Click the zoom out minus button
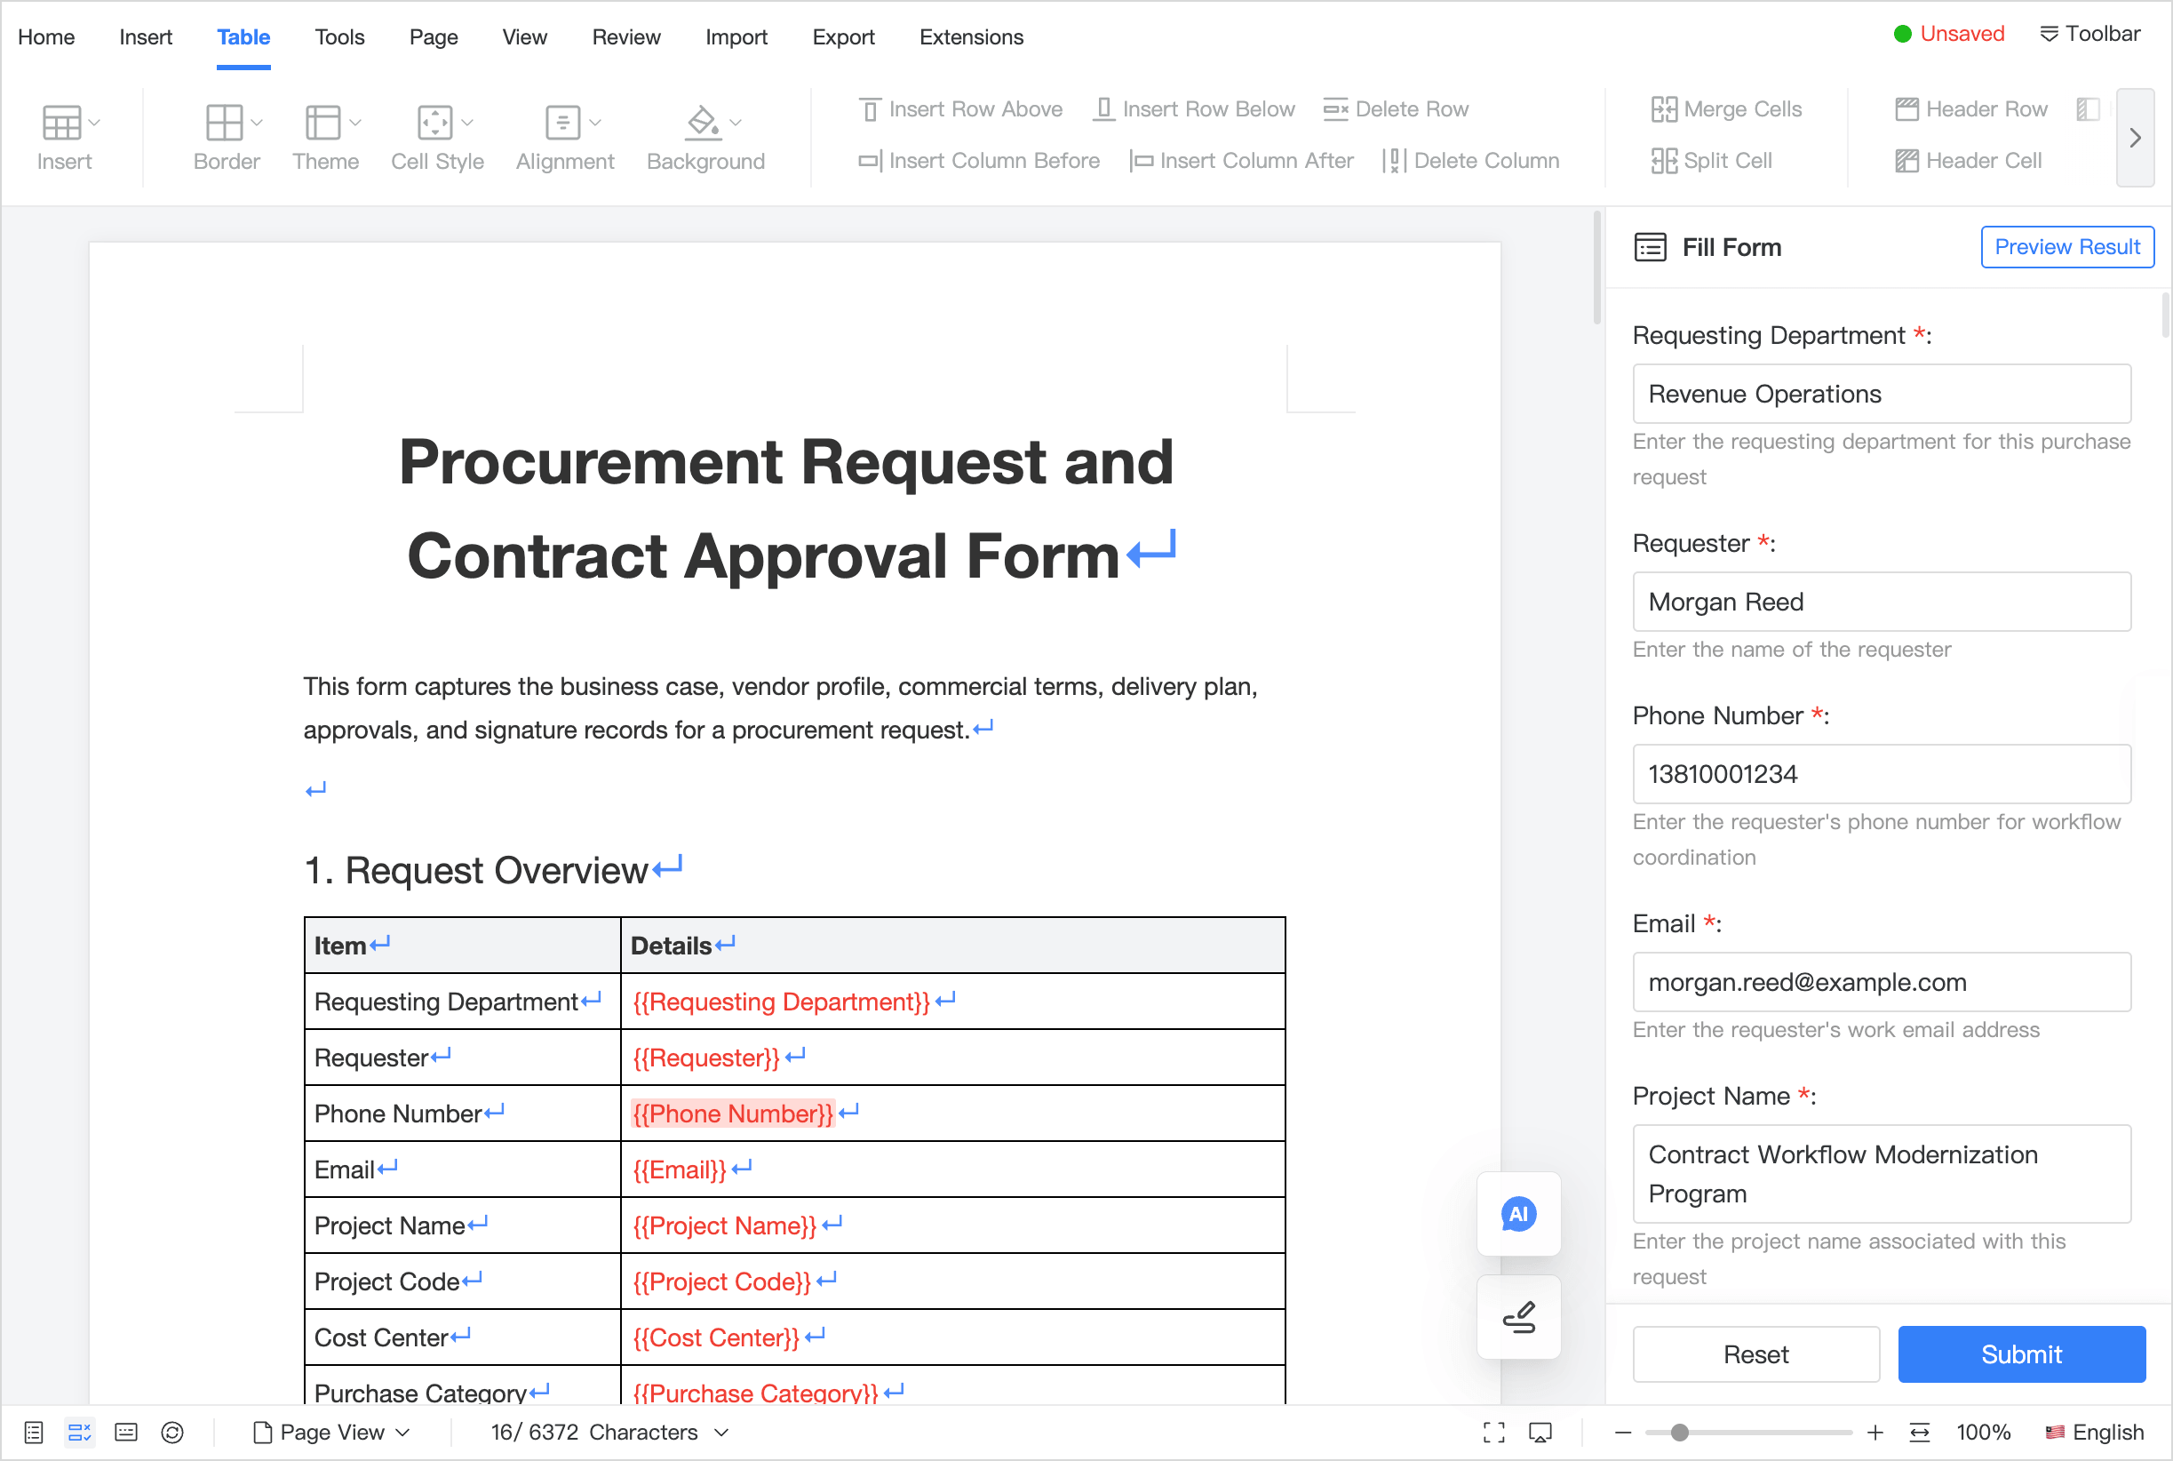 pyautogui.click(x=1622, y=1432)
